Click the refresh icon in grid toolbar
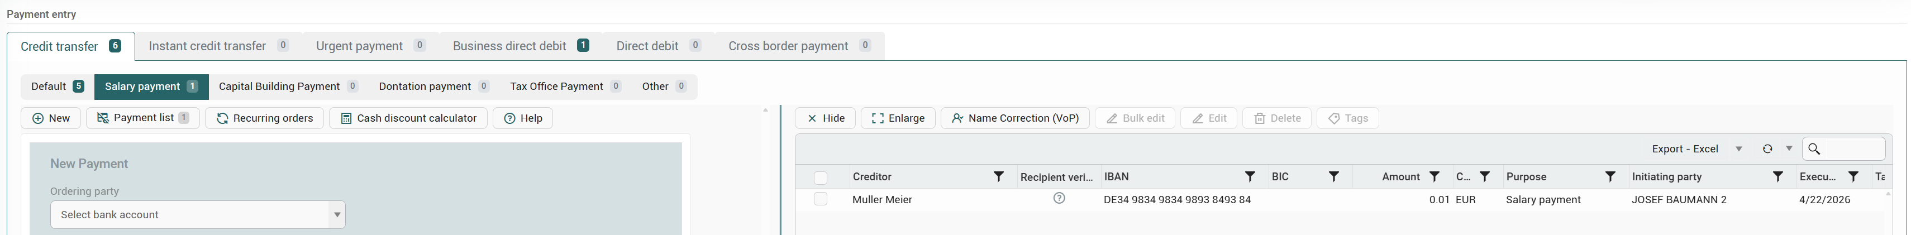This screenshot has height=235, width=1911. (x=1767, y=149)
